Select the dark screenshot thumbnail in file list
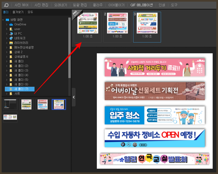Image resolution: width=218 pixels, height=174 pixels. (10, 105)
